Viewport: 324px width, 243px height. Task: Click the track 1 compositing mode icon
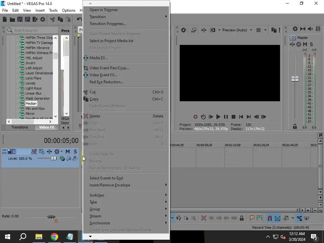[x=62, y=159]
